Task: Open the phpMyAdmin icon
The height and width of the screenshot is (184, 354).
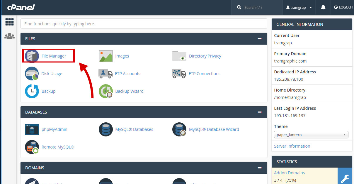Action: pyautogui.click(x=32, y=129)
